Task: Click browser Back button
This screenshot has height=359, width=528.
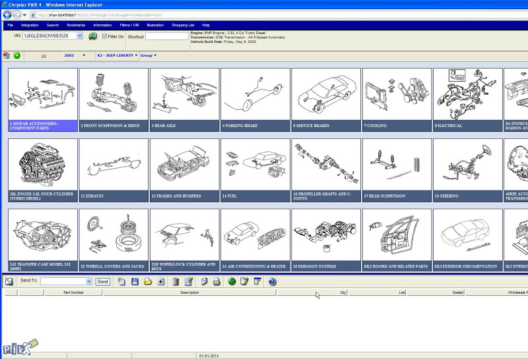Action: pyautogui.click(x=7, y=14)
